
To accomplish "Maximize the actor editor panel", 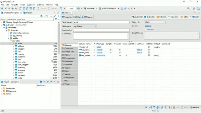I will click(198, 13).
